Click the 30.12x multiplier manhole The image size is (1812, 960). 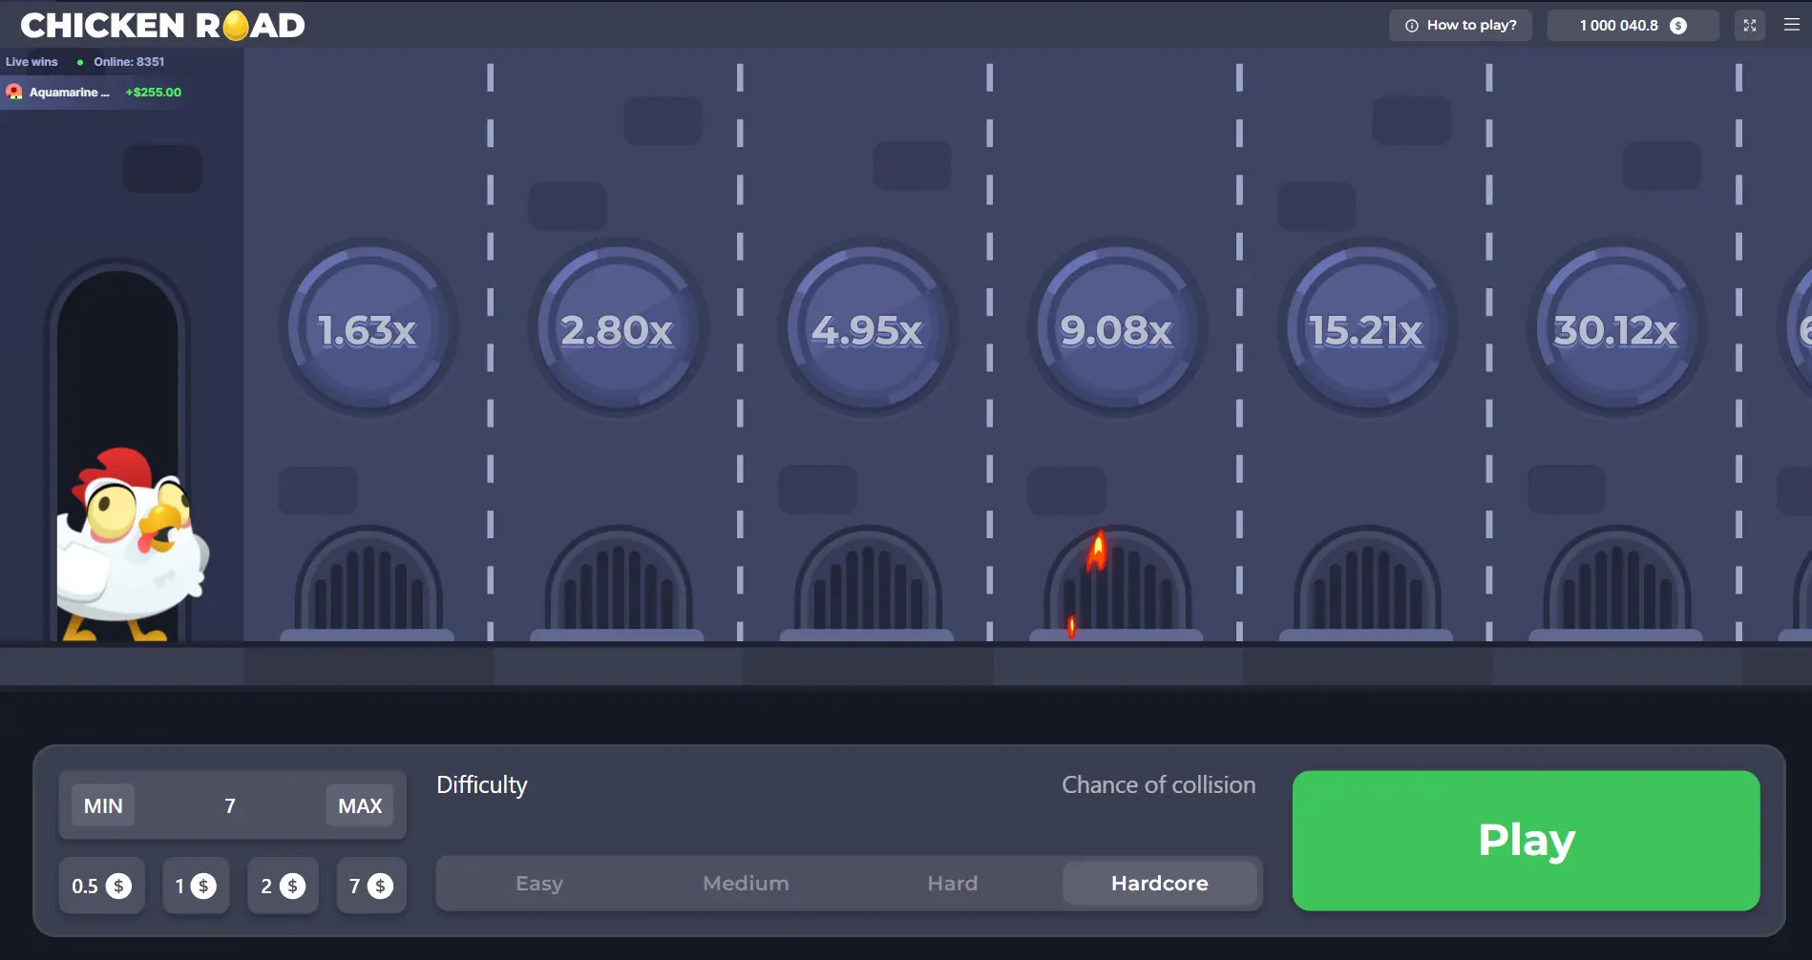pos(1617,328)
